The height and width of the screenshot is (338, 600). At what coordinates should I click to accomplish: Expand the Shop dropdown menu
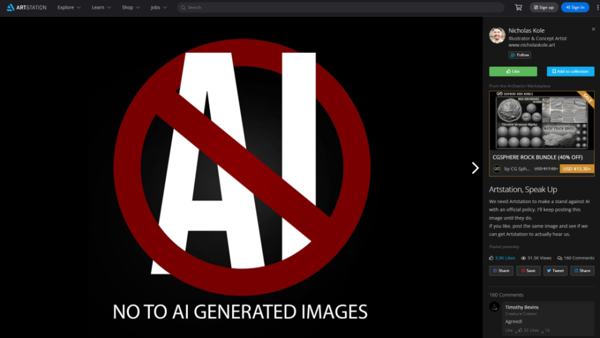131,7
